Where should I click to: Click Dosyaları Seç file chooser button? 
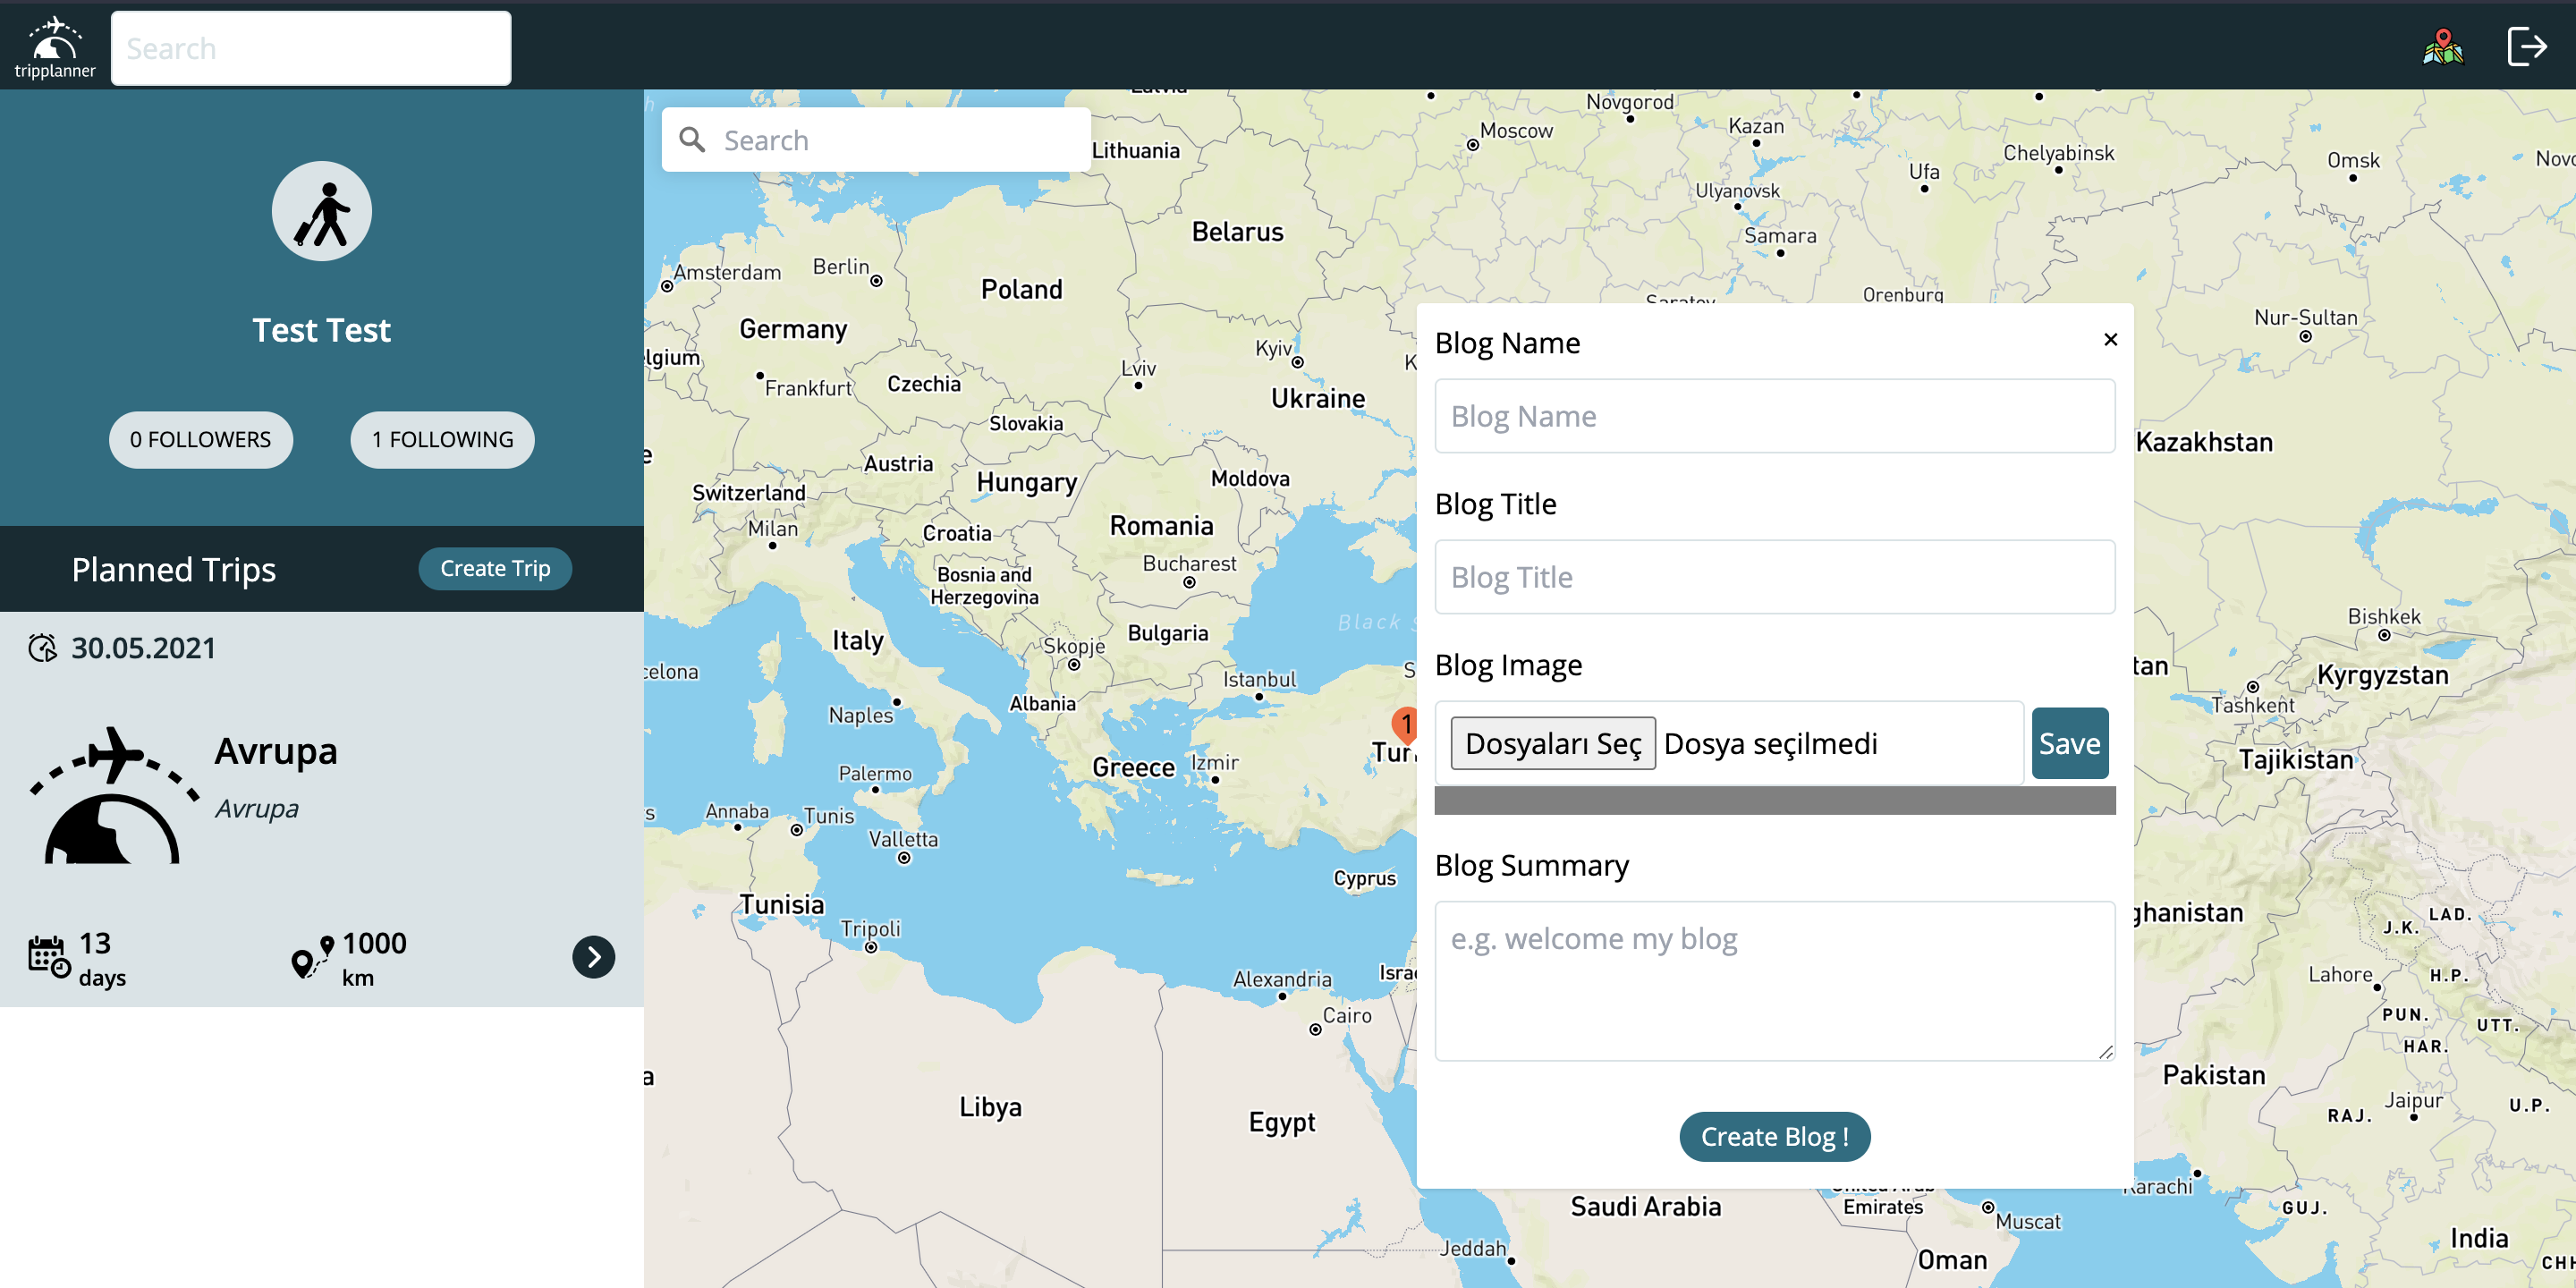click(x=1552, y=743)
